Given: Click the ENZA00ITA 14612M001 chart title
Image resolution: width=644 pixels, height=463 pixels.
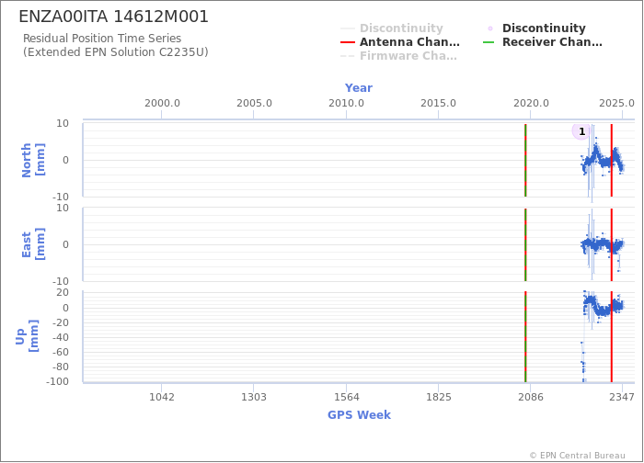Looking at the screenshot, I should coord(114,17).
